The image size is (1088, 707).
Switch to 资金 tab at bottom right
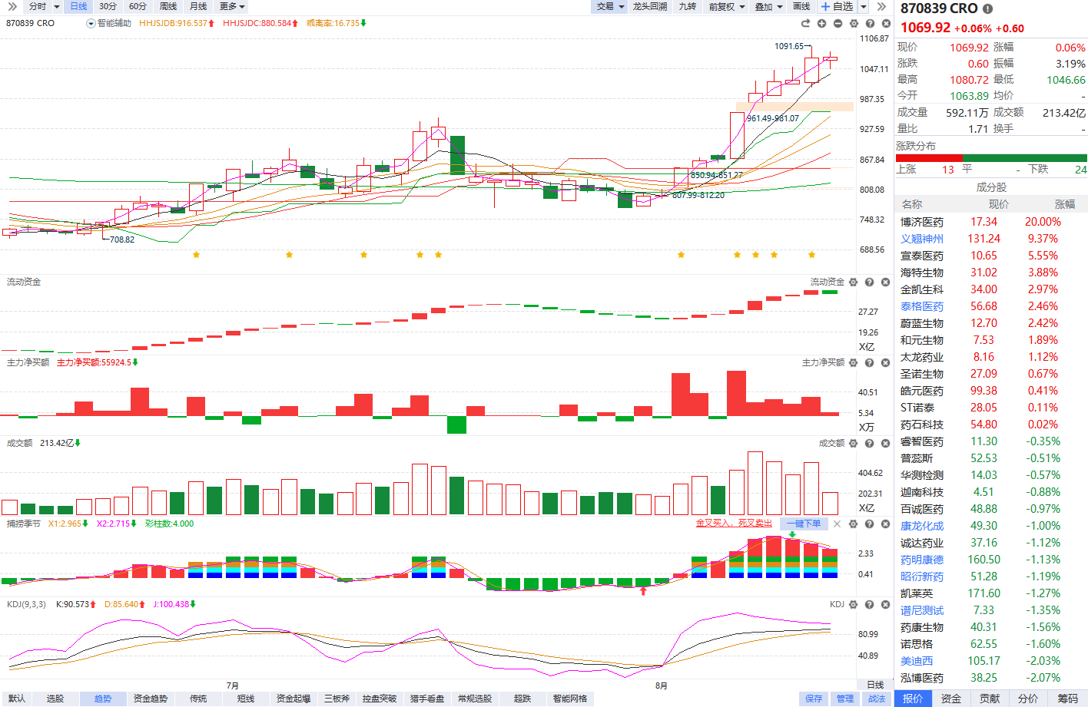[951, 699]
